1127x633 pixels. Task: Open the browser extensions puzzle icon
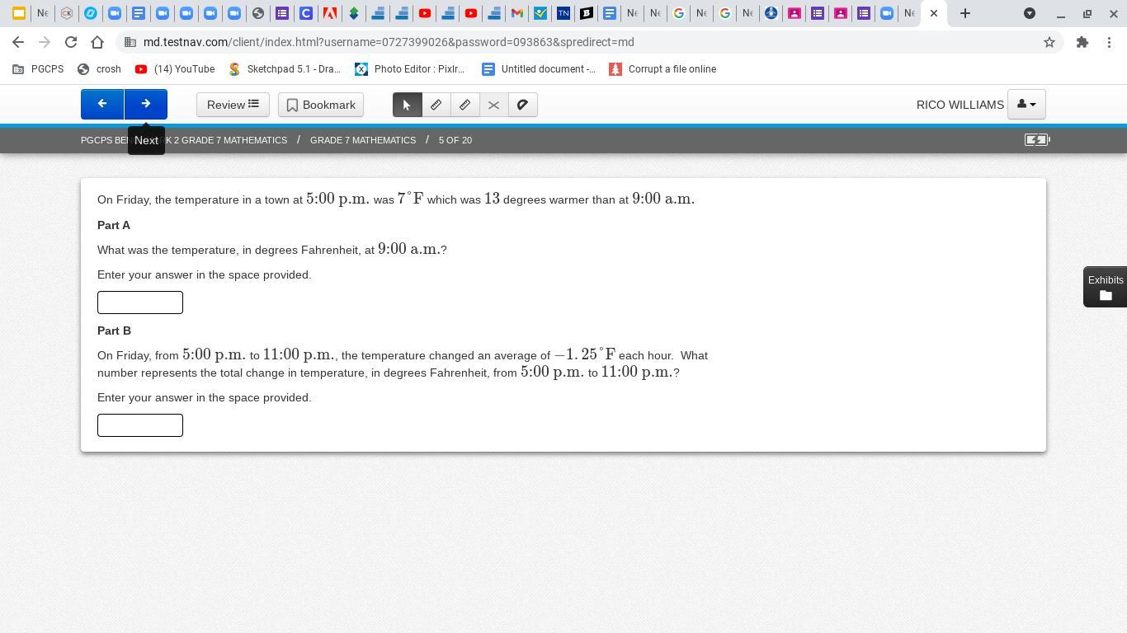tap(1082, 42)
